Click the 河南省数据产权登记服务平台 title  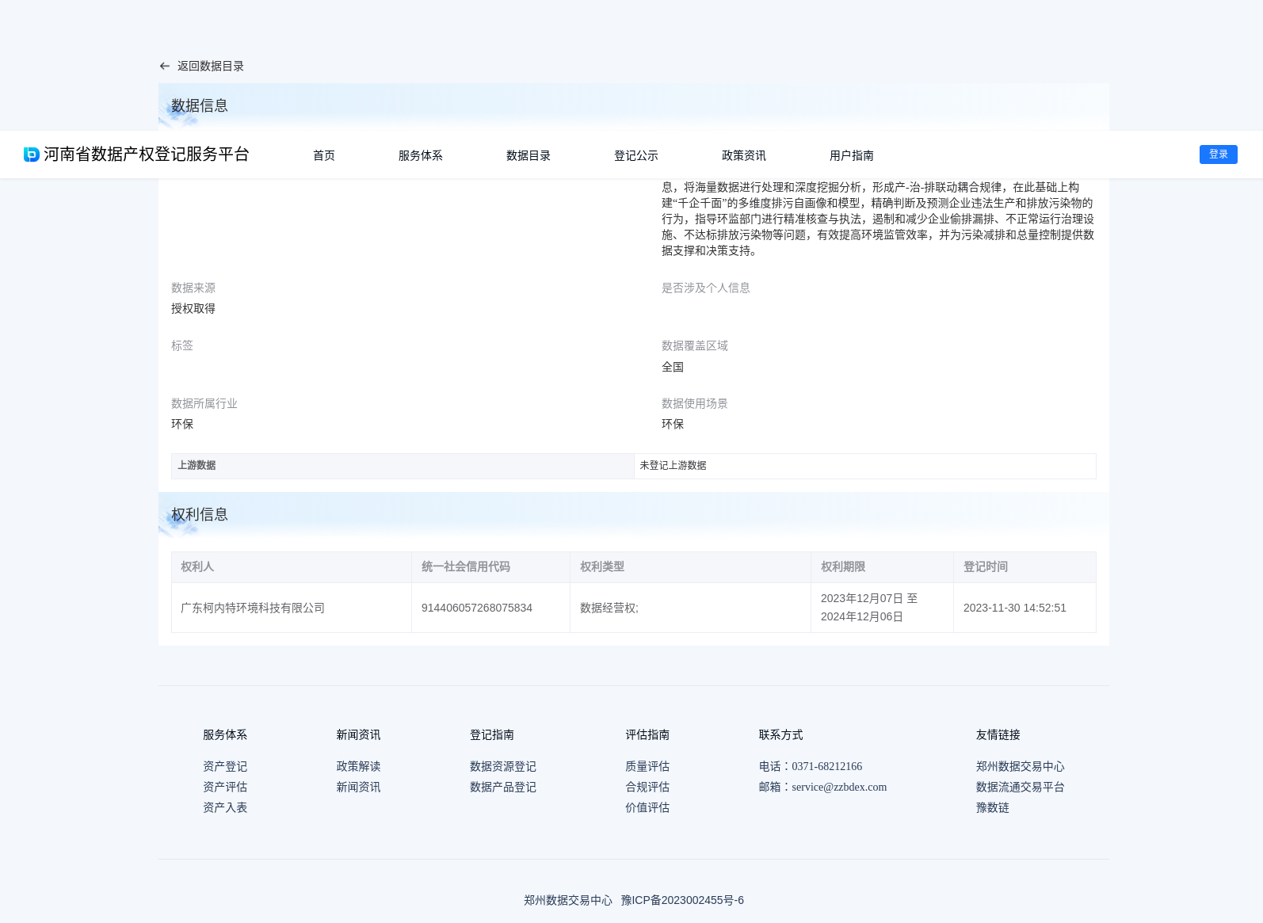tap(147, 154)
